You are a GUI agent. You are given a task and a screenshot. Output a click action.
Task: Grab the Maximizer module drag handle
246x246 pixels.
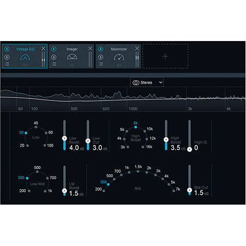[119, 65]
